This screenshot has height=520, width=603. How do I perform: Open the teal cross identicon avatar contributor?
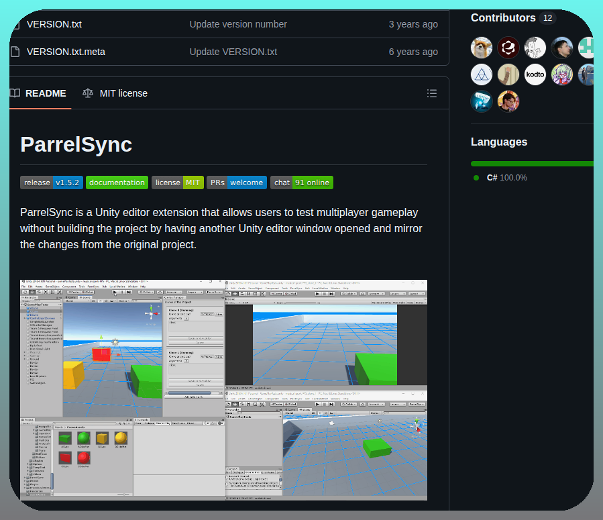[x=586, y=48]
